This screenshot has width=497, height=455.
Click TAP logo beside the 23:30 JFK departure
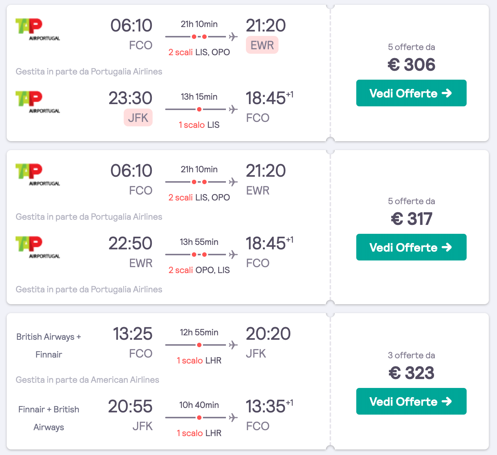[38, 102]
